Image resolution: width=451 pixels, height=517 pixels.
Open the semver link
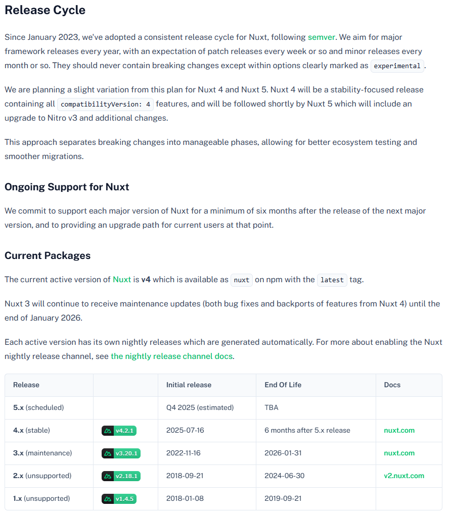321,37
